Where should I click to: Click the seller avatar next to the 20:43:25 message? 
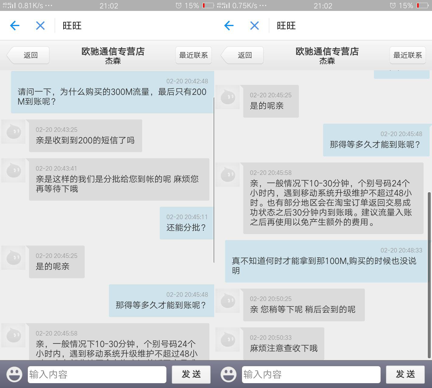pos(13,132)
